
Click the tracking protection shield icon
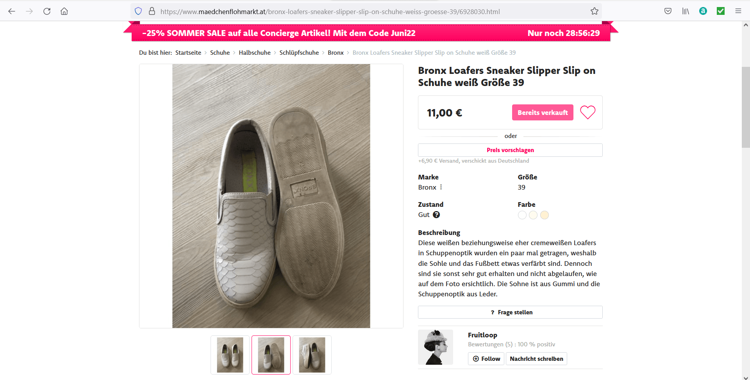tap(138, 11)
